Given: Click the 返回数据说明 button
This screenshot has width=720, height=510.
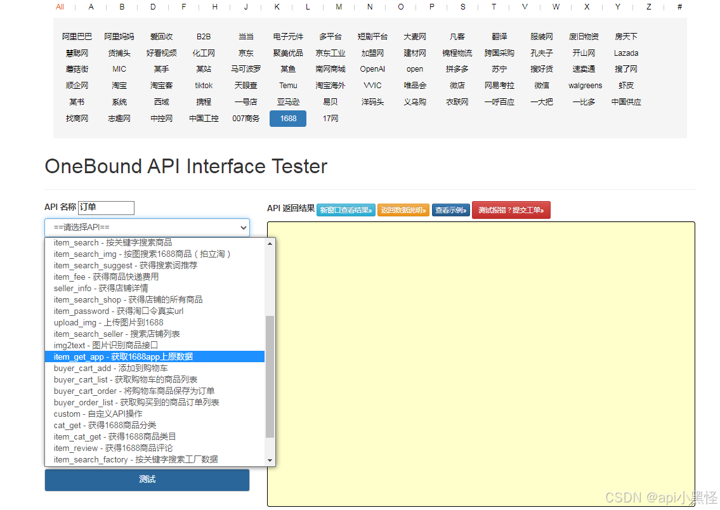Looking at the screenshot, I should 403,209.
